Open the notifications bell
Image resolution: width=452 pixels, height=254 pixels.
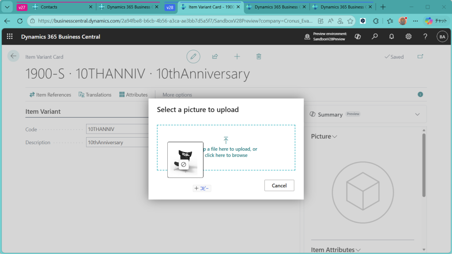[x=392, y=37]
